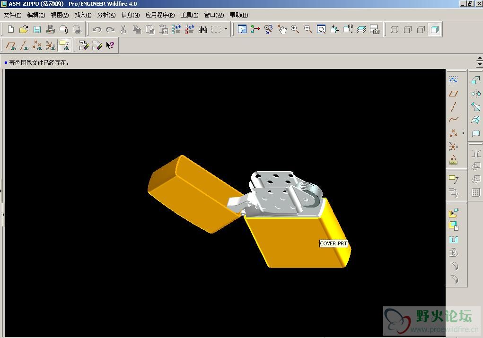Click the Redo arrow icon
The height and width of the screenshot is (338, 483).
(x=110, y=29)
